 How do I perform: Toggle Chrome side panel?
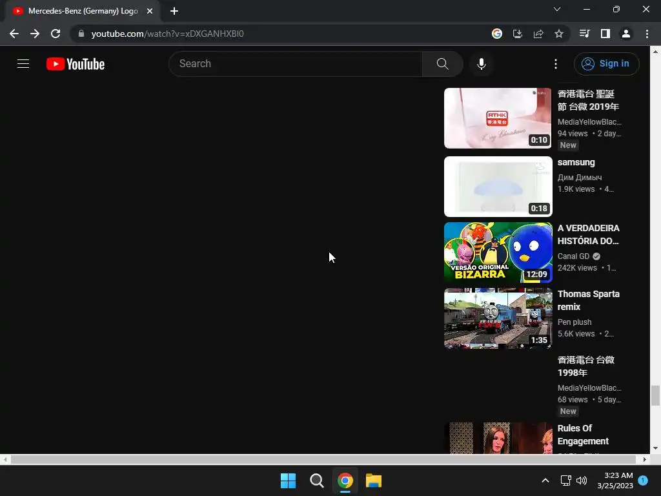[605, 34]
